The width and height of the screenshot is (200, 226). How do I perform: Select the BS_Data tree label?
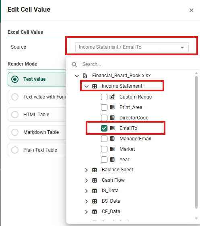click(x=111, y=201)
